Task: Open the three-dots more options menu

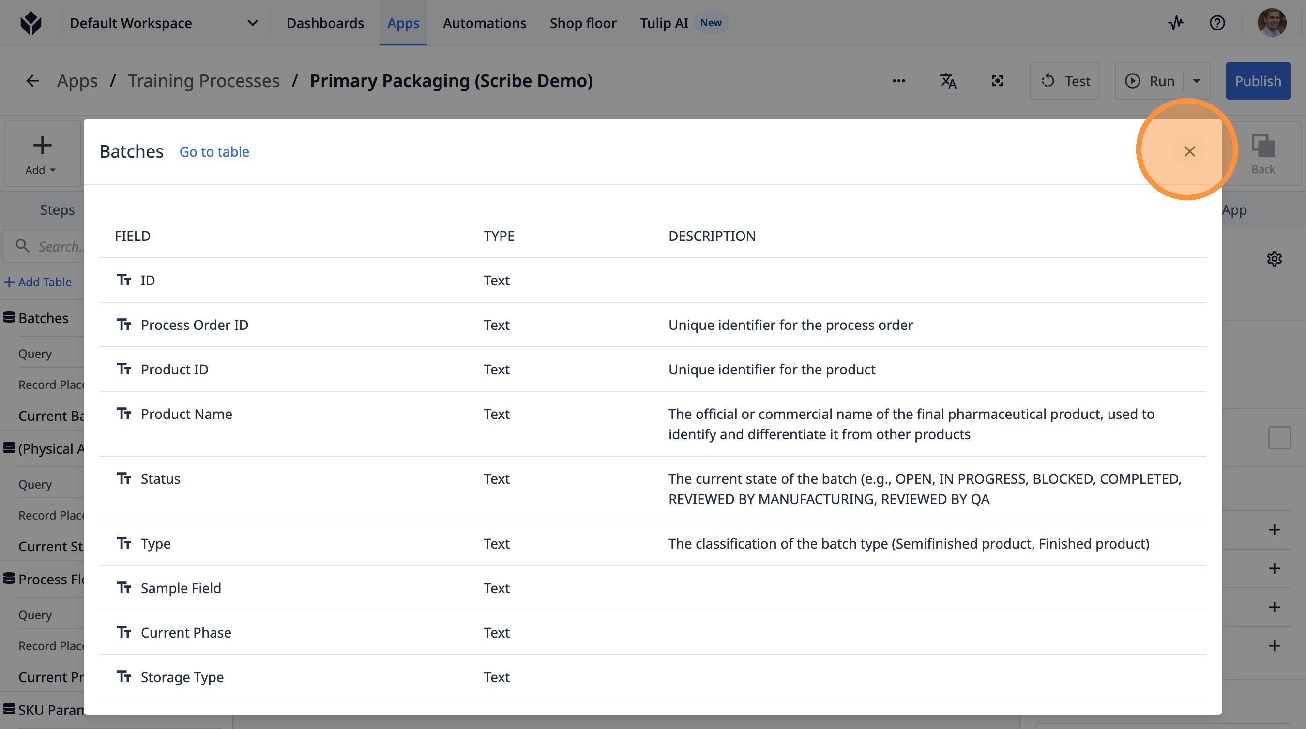Action: [898, 81]
